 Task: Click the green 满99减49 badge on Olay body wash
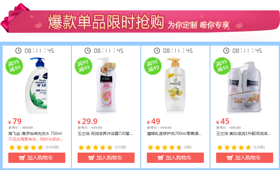coord(84,66)
